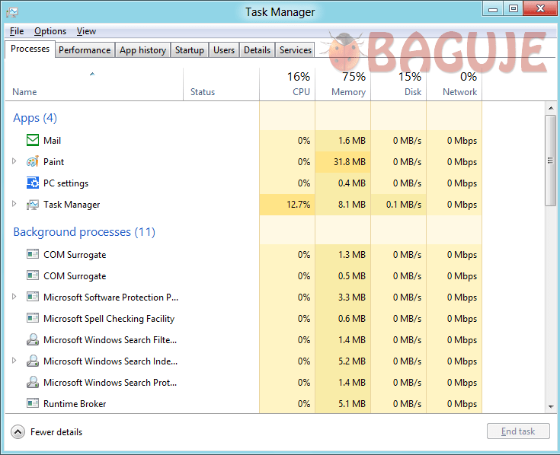560x455 pixels.
Task: Click the Fewer details label
Action: click(x=56, y=432)
